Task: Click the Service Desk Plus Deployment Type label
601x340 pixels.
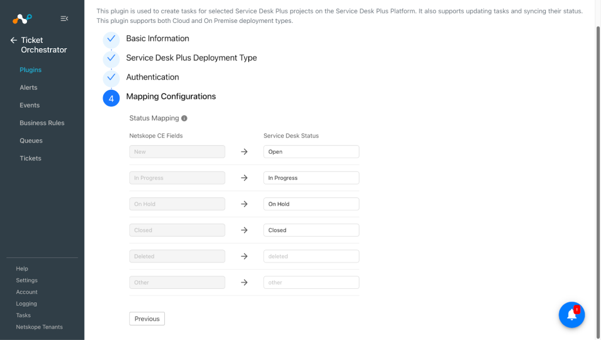Action: tap(191, 58)
